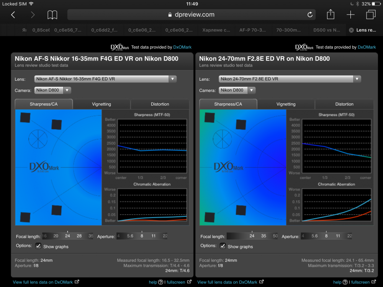The height and width of the screenshot is (287, 383).
Task: Tap the Safari back arrow
Action: (x=13, y=15)
